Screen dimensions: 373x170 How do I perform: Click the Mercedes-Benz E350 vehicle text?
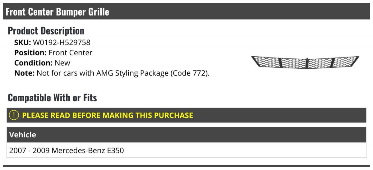pos(88,151)
